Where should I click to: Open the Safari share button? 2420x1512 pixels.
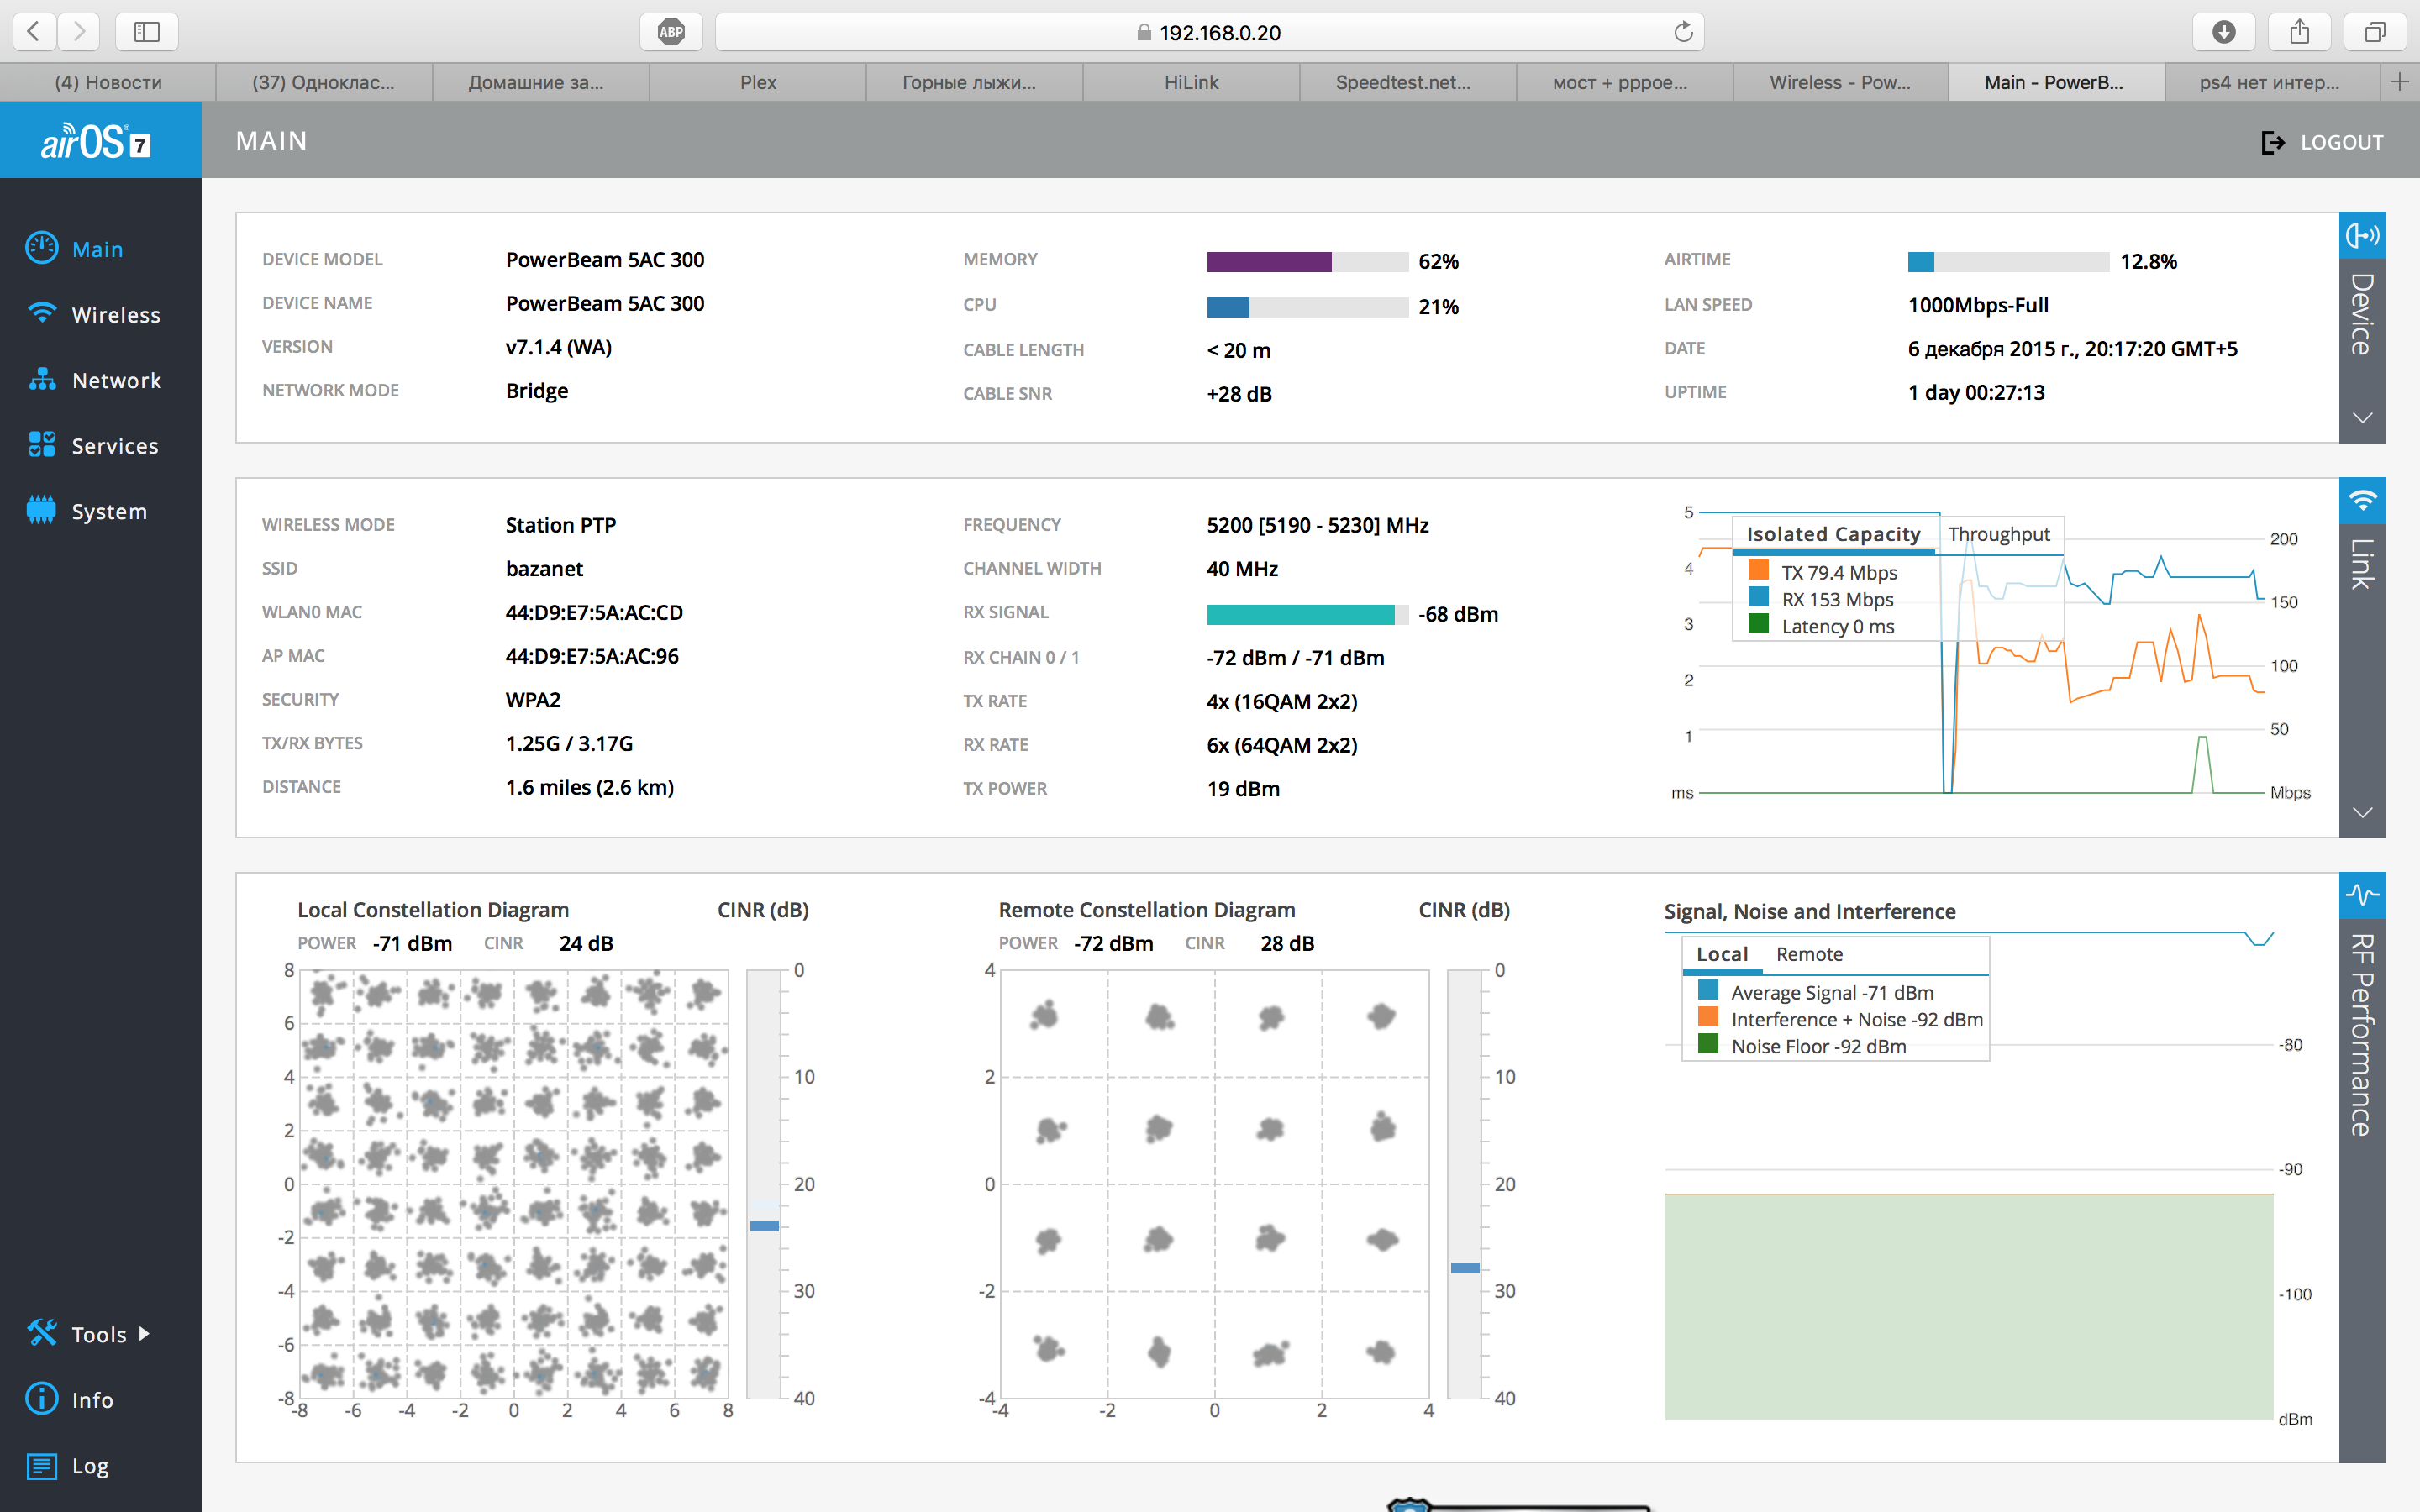coord(2299,32)
